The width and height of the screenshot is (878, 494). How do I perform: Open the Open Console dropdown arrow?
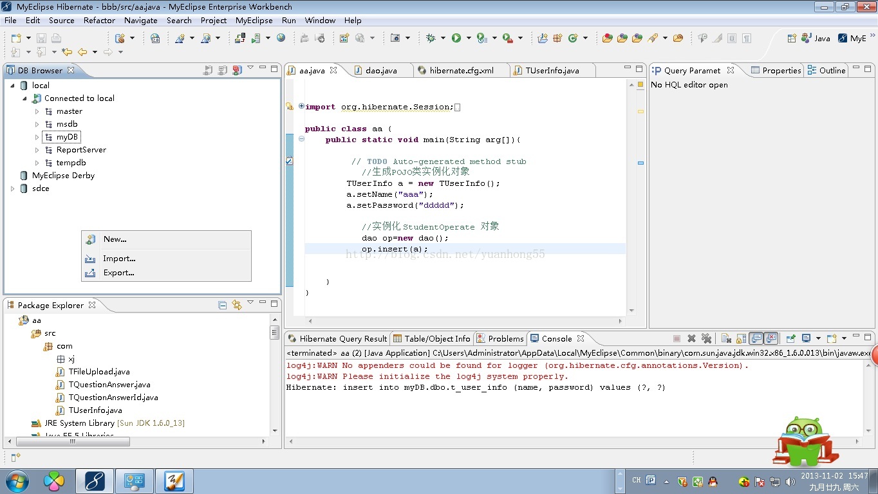coord(843,338)
